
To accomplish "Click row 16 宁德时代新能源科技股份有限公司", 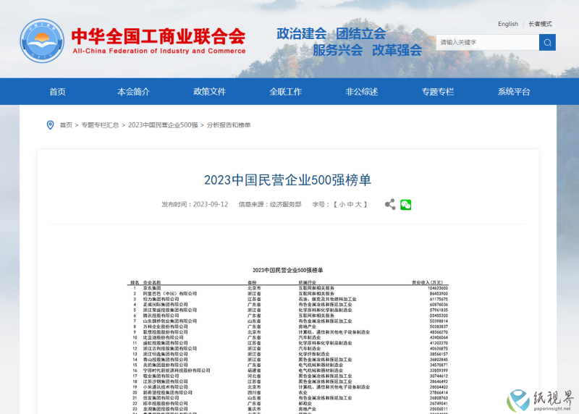I will (177, 371).
